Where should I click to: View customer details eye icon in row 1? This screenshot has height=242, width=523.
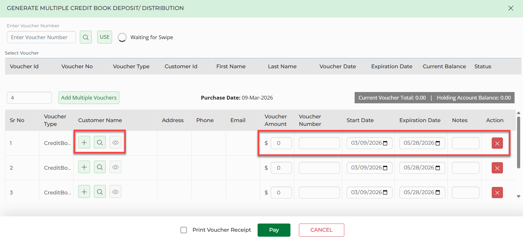(115, 142)
